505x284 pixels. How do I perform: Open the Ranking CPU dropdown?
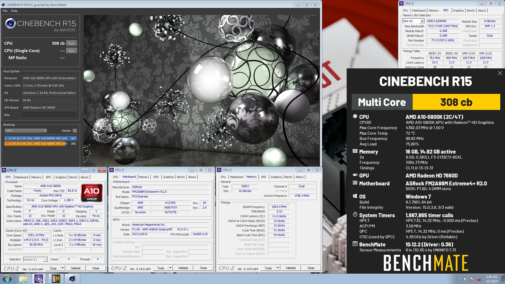26,131
